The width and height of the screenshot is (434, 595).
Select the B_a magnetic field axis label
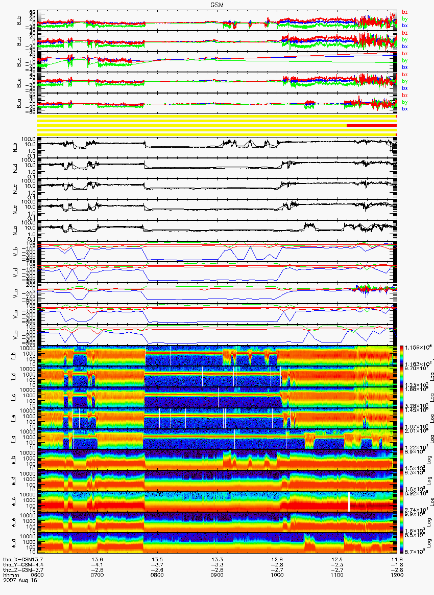(19, 104)
